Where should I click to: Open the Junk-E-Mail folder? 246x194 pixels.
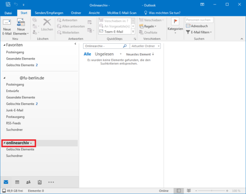tap(15, 110)
